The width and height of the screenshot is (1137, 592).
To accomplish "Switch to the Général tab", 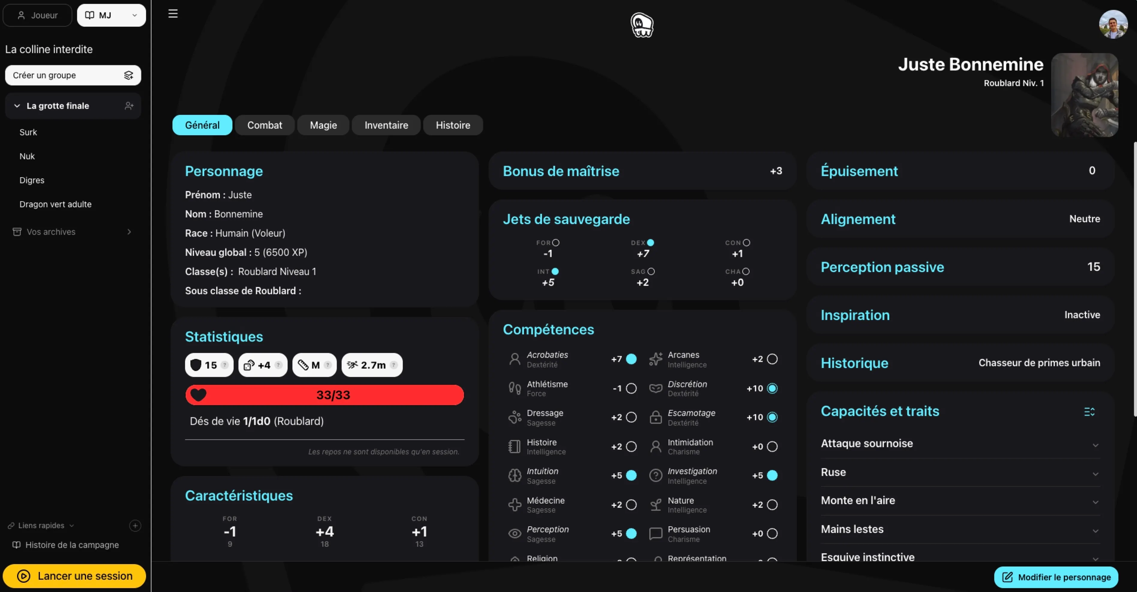I will (x=202, y=125).
